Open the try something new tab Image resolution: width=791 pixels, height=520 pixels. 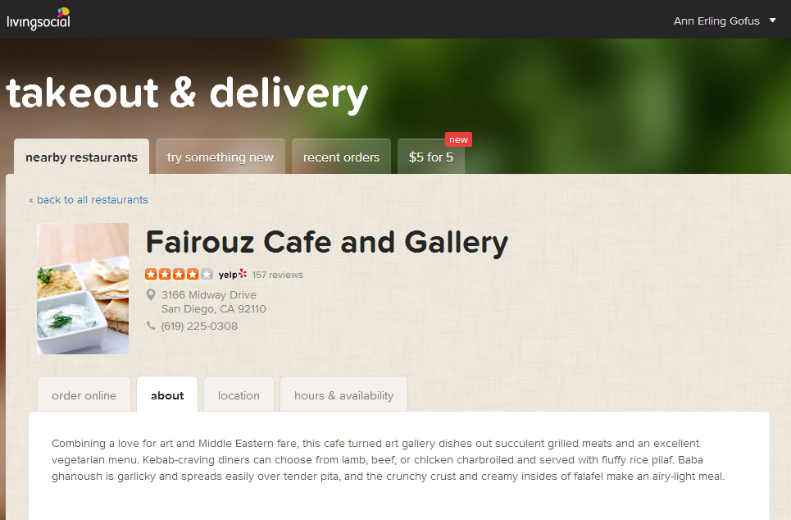pos(220,157)
